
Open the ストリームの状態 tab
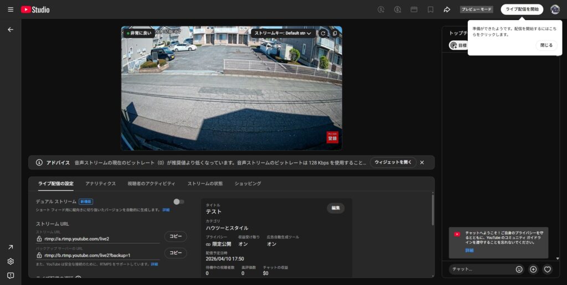tap(205, 184)
